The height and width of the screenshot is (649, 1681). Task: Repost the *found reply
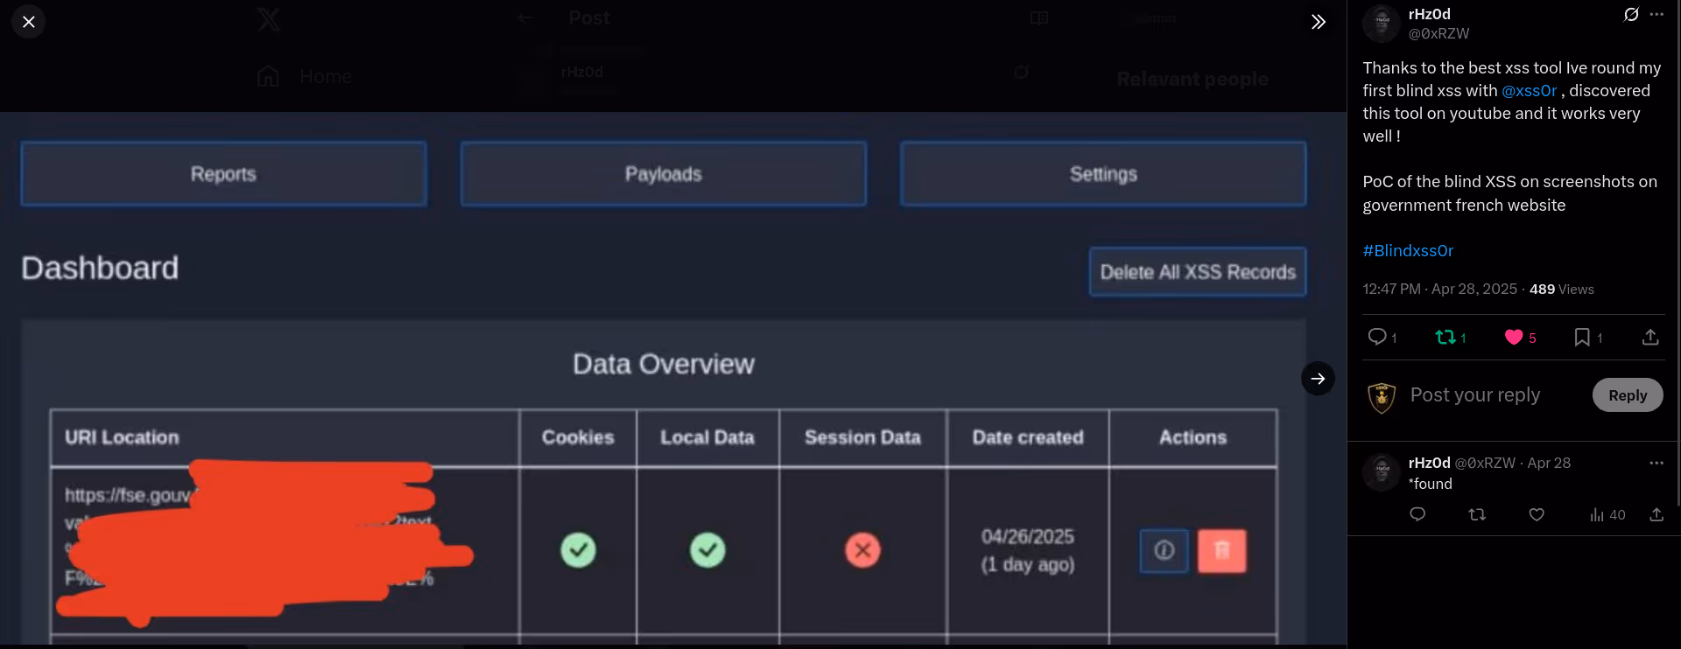pos(1477,514)
